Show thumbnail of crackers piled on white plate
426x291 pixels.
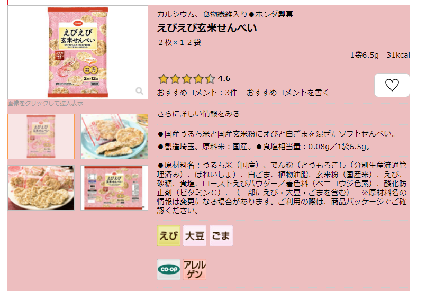pos(41,188)
